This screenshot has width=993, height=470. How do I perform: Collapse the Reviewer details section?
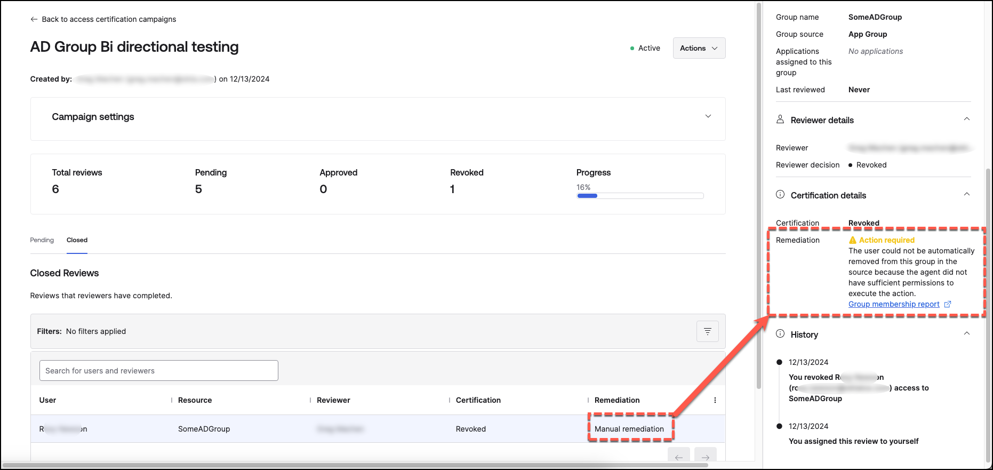(x=966, y=119)
